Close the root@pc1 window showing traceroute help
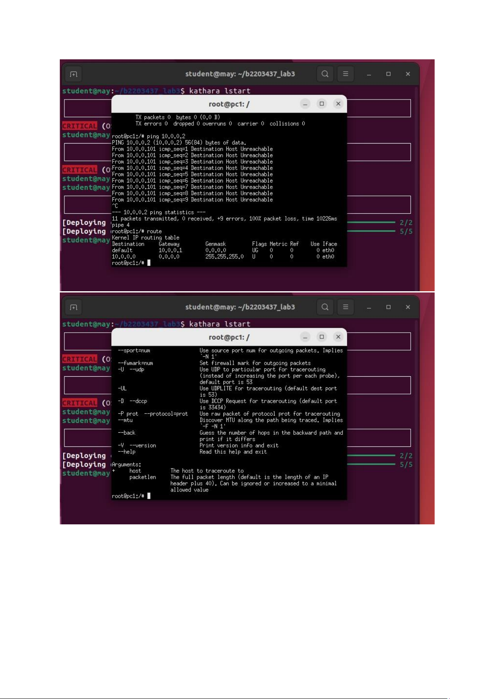 [338, 337]
